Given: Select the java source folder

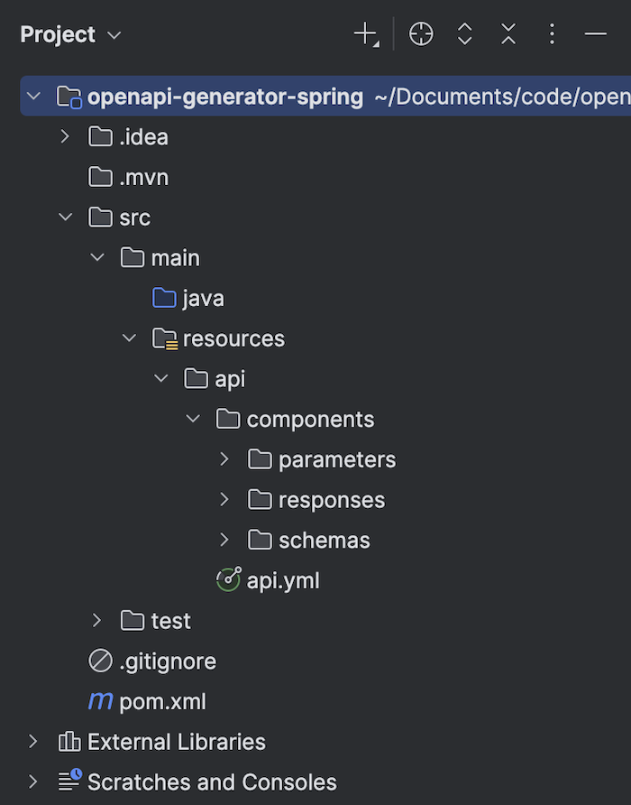Looking at the screenshot, I should tap(203, 299).
